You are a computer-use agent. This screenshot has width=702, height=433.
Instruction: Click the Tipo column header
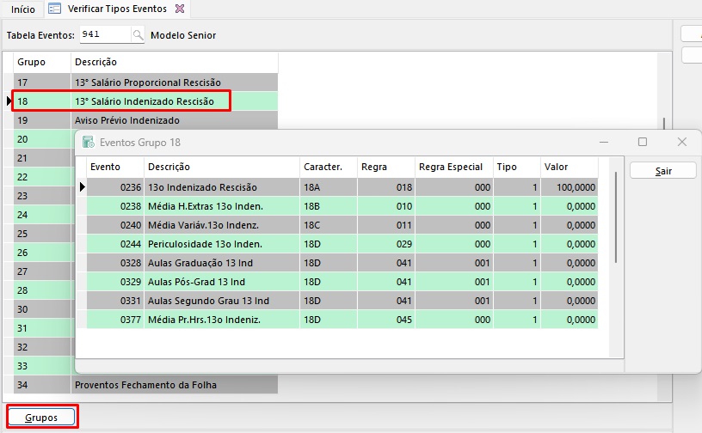517,167
